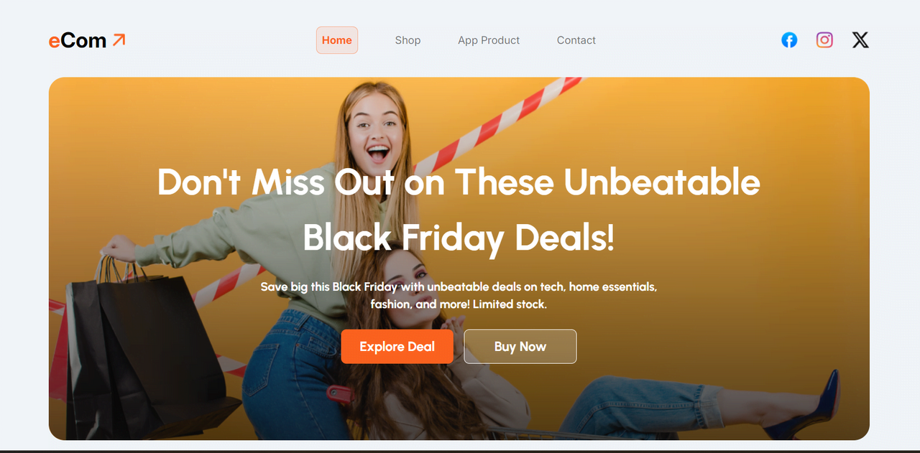This screenshot has width=920, height=453.
Task: Click the "Save big this Black Friday" paragraph
Action: point(459,295)
